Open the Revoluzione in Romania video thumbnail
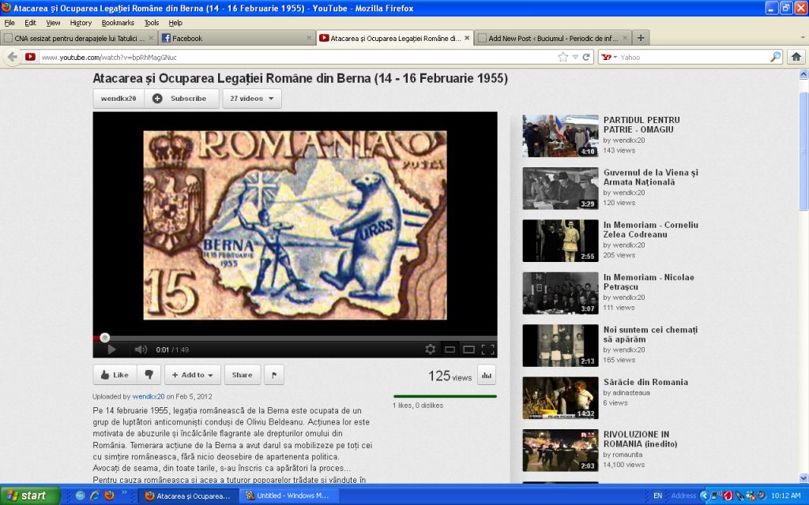Screen dimensions: 809x505 [560, 450]
